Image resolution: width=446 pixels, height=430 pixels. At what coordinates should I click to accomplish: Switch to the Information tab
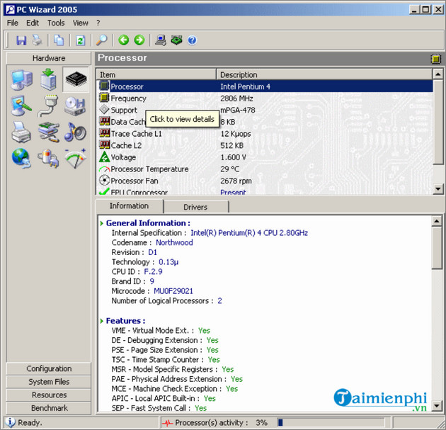[129, 205]
